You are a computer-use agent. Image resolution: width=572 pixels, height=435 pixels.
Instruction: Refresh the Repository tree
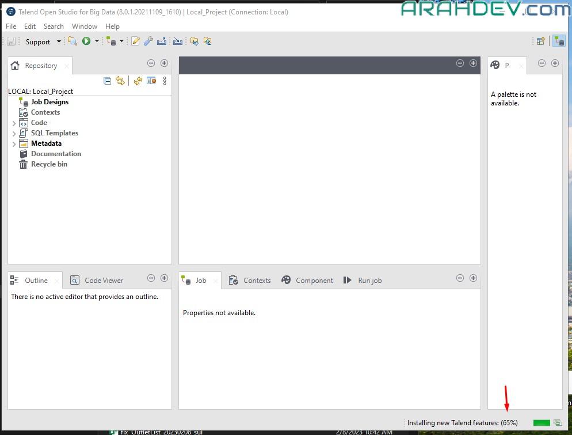pos(138,81)
